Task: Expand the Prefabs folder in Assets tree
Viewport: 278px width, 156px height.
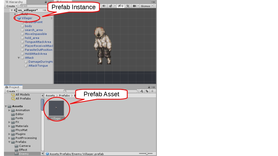Action: (9, 142)
